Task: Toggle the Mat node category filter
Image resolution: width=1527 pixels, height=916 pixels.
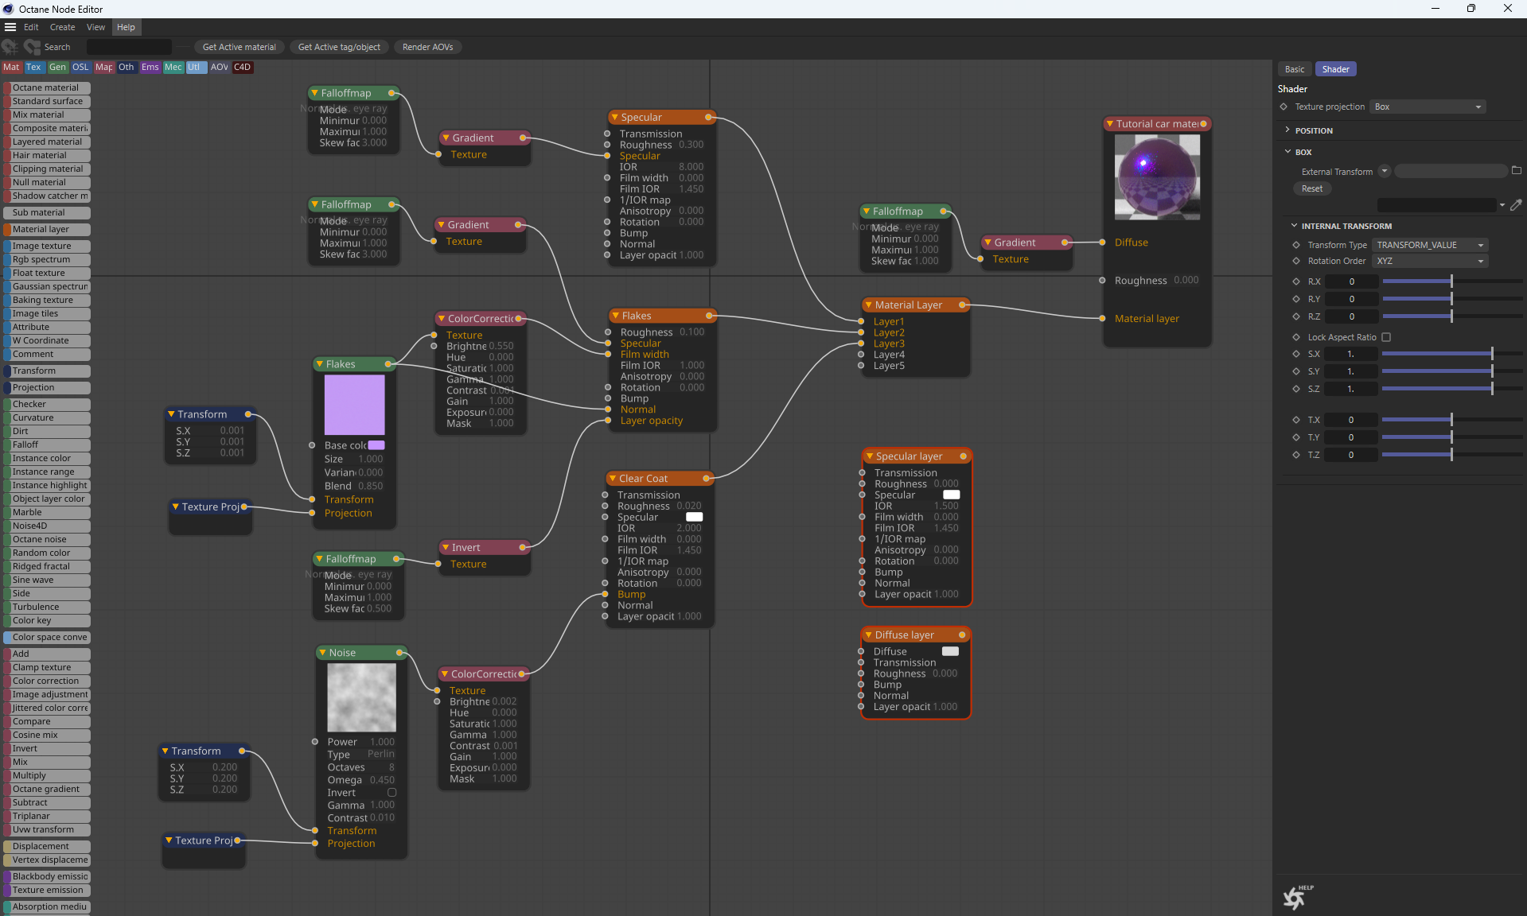Action: [11, 68]
